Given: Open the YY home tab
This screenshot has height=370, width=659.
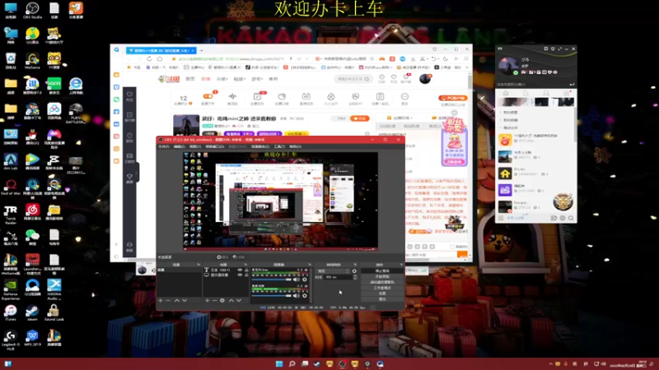Looking at the screenshot, I should (x=506, y=93).
